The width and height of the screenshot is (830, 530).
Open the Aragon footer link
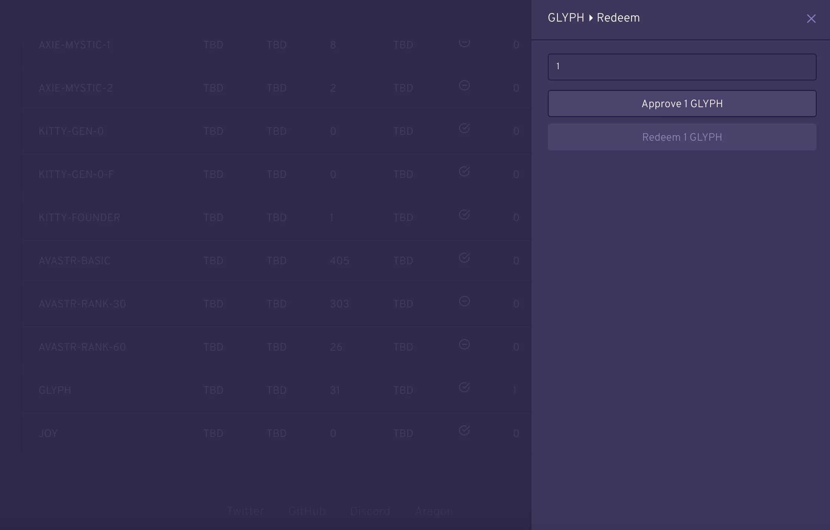434,511
